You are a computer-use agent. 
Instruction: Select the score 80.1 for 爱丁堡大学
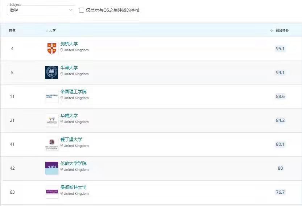click(x=280, y=144)
